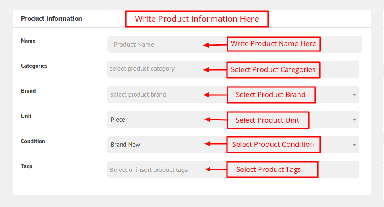
Task: Expand the Condition dropdown arrow
Action: 355,145
